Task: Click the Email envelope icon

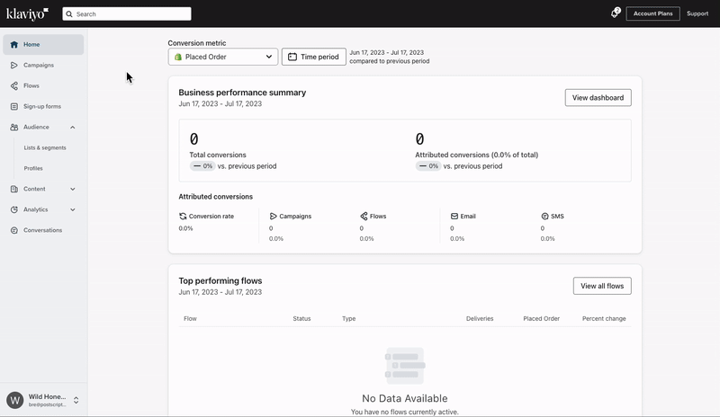Action: tap(454, 216)
